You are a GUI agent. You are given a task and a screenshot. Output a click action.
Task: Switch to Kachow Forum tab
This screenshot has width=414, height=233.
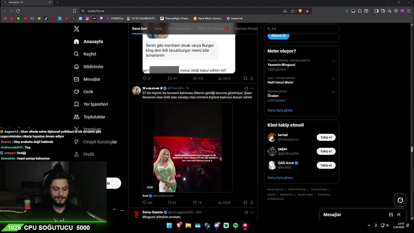click(246, 28)
